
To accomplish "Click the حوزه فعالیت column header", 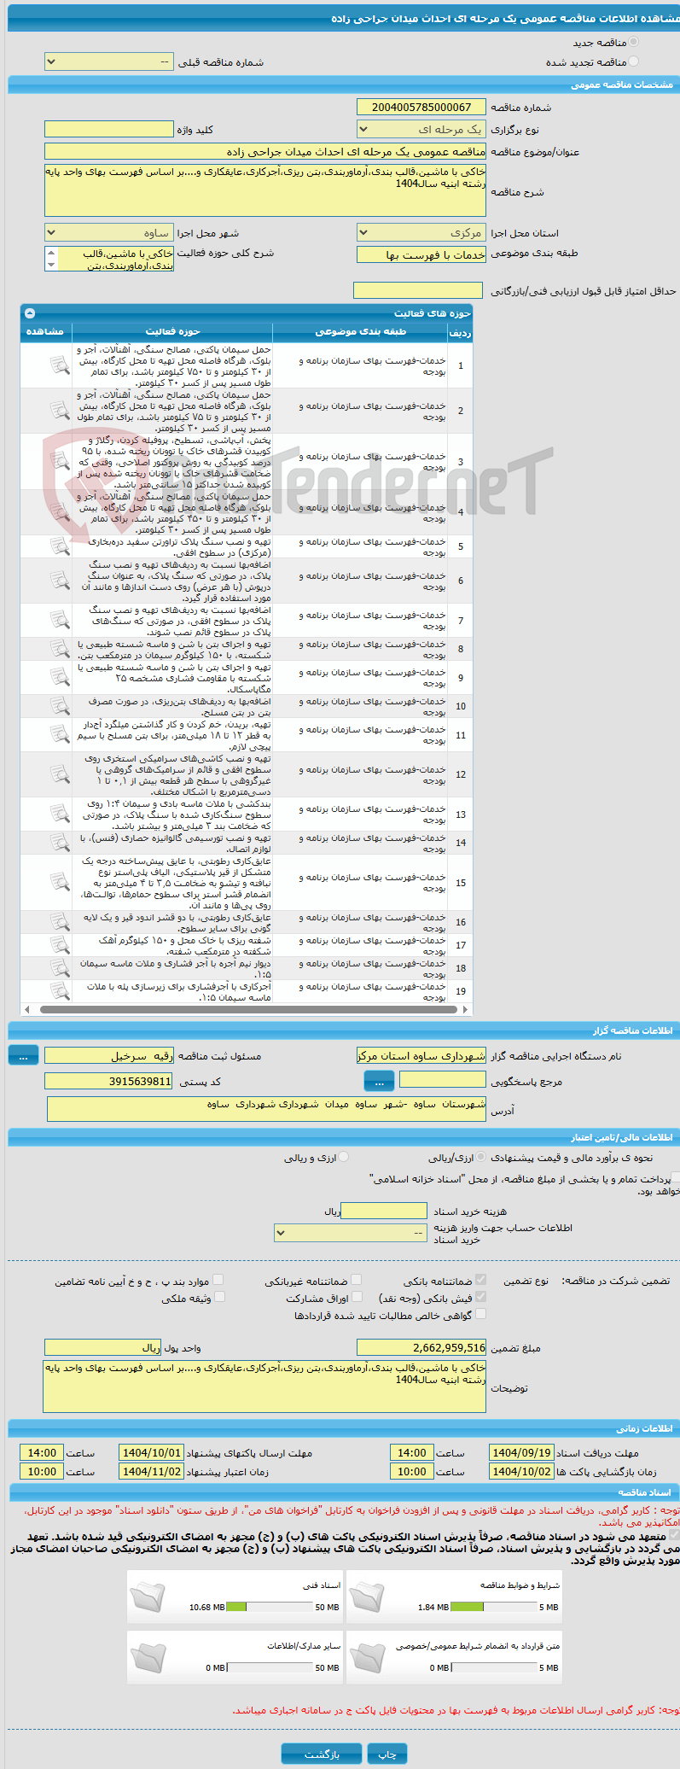I will point(173,331).
